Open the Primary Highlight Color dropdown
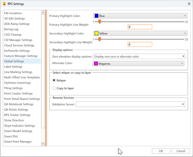 (185, 16)
